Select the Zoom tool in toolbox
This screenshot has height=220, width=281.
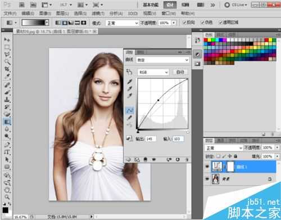pos(7,197)
